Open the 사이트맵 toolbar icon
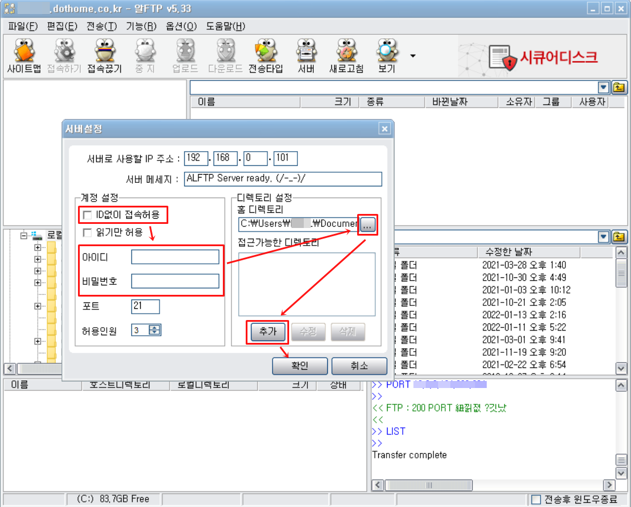Viewport: 631px width, 507px height. tap(24, 56)
